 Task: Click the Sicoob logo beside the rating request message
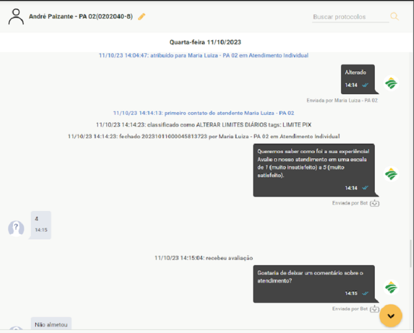391,174
